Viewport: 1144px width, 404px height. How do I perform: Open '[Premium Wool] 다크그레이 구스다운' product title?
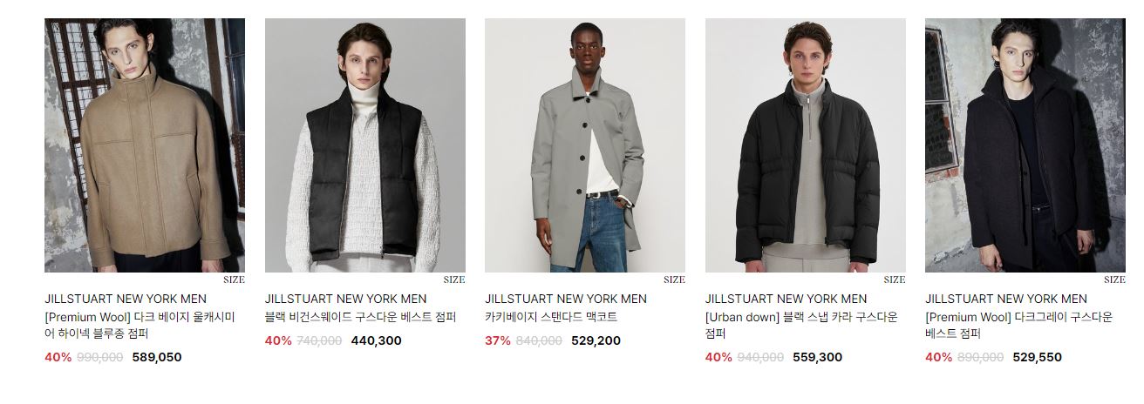(x=1018, y=325)
